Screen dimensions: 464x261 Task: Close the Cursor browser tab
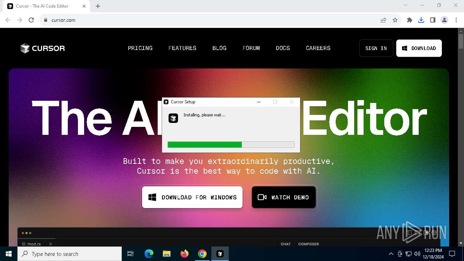click(84, 6)
